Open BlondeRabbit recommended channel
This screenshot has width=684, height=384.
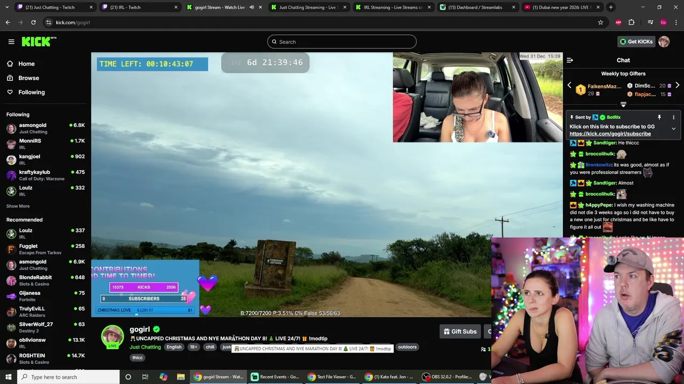point(45,281)
